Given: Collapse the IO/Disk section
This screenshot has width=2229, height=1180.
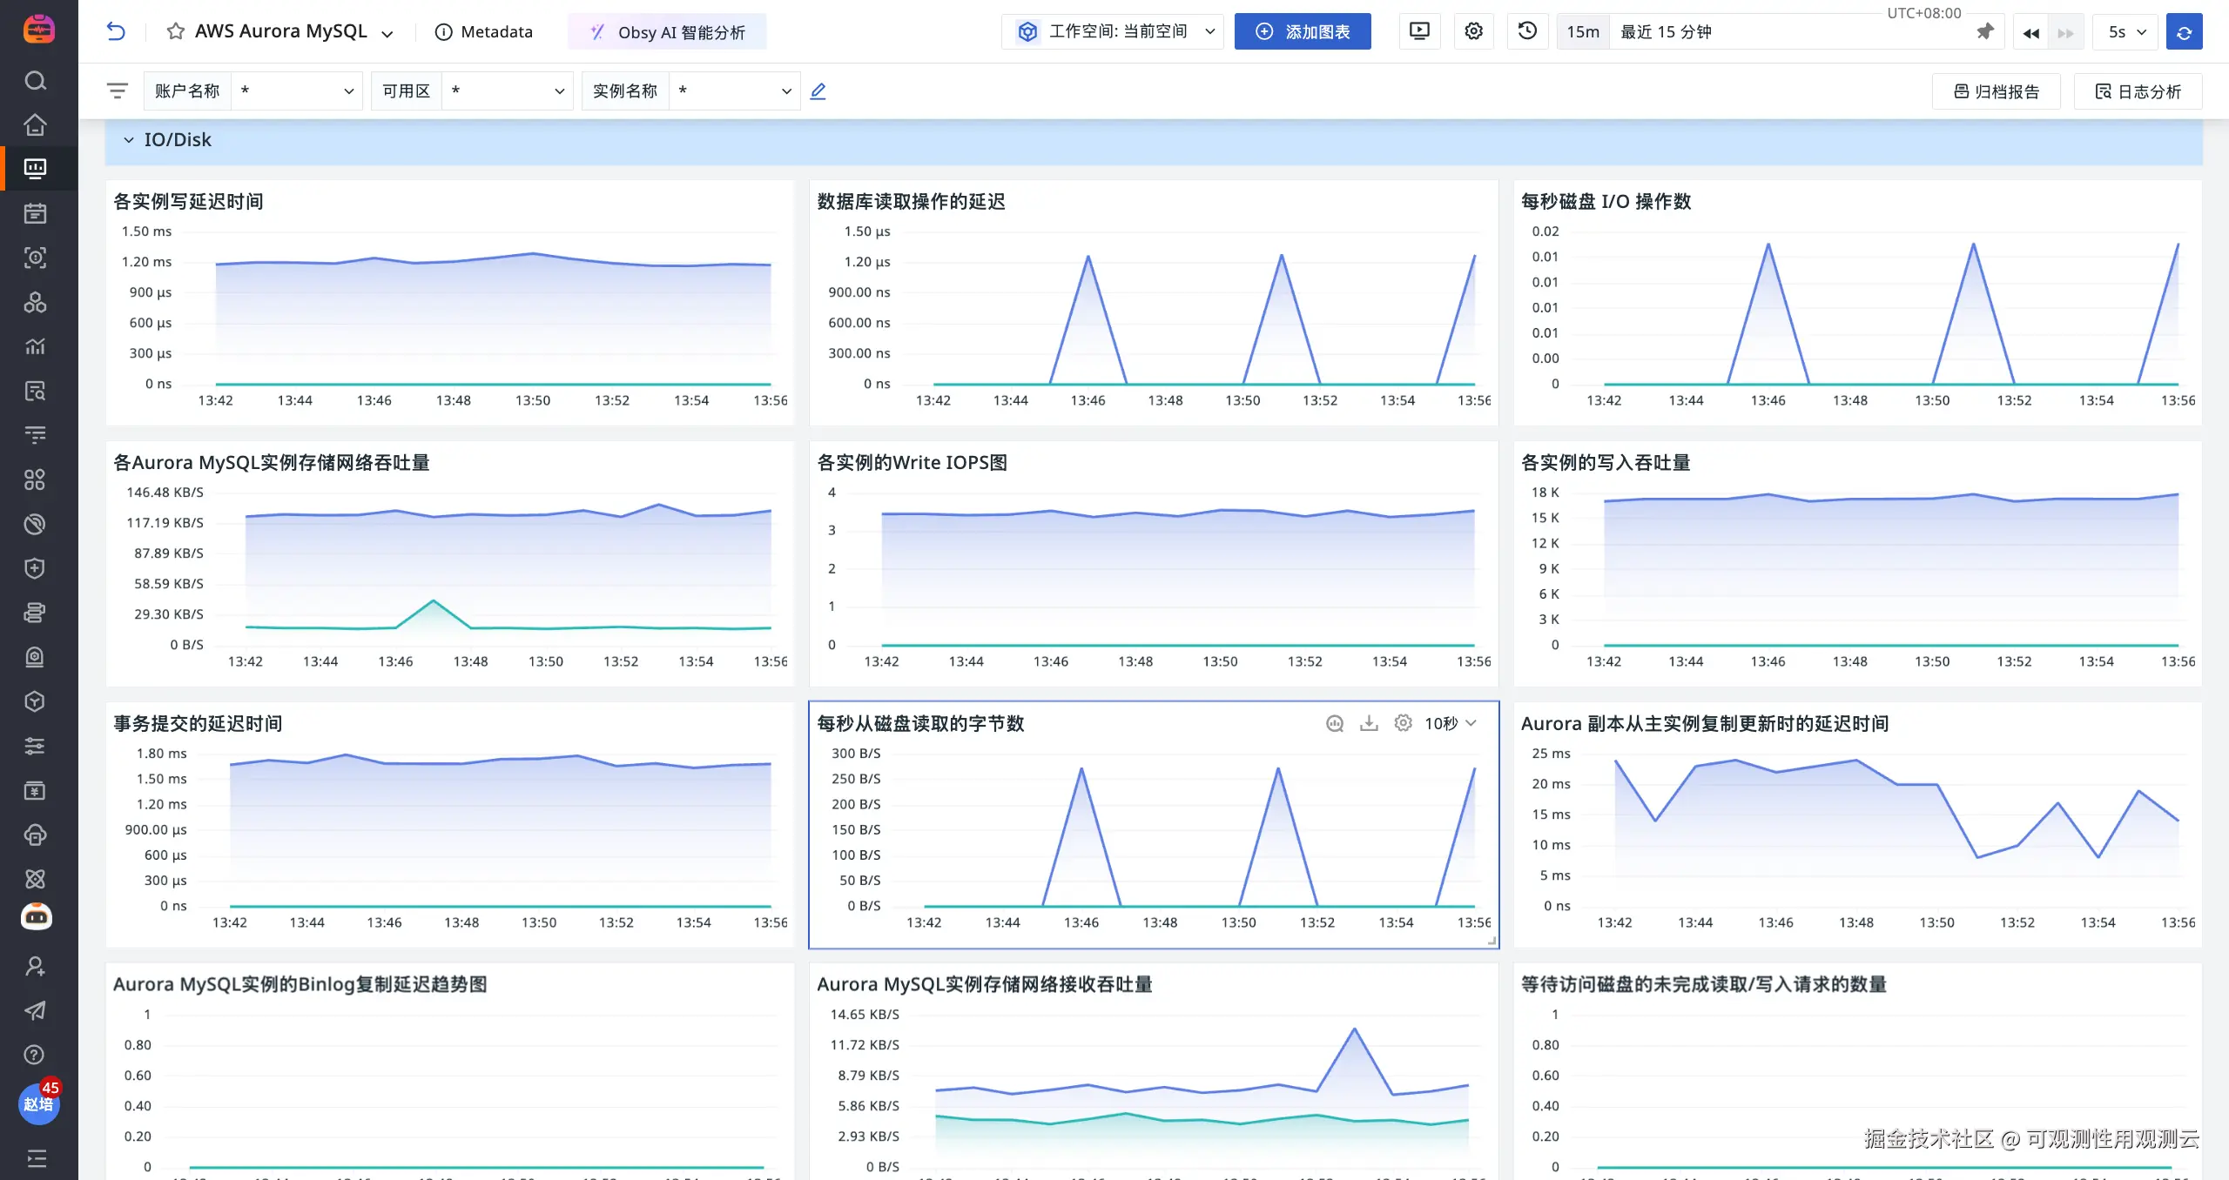Looking at the screenshot, I should pyautogui.click(x=129, y=140).
